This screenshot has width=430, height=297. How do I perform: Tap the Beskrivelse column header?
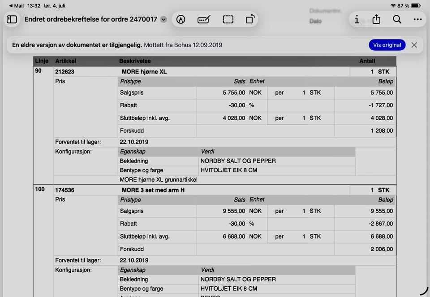(x=135, y=61)
